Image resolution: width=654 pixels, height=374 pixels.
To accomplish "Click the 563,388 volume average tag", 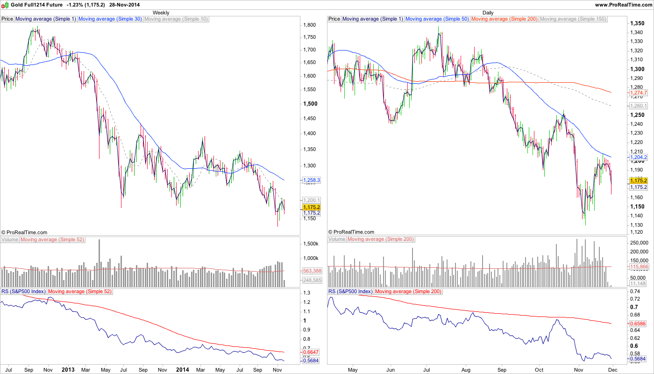I will click(x=312, y=271).
